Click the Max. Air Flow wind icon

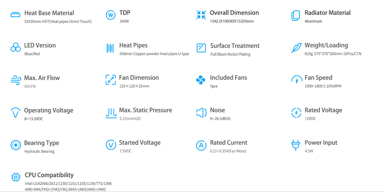pyautogui.click(x=16, y=80)
